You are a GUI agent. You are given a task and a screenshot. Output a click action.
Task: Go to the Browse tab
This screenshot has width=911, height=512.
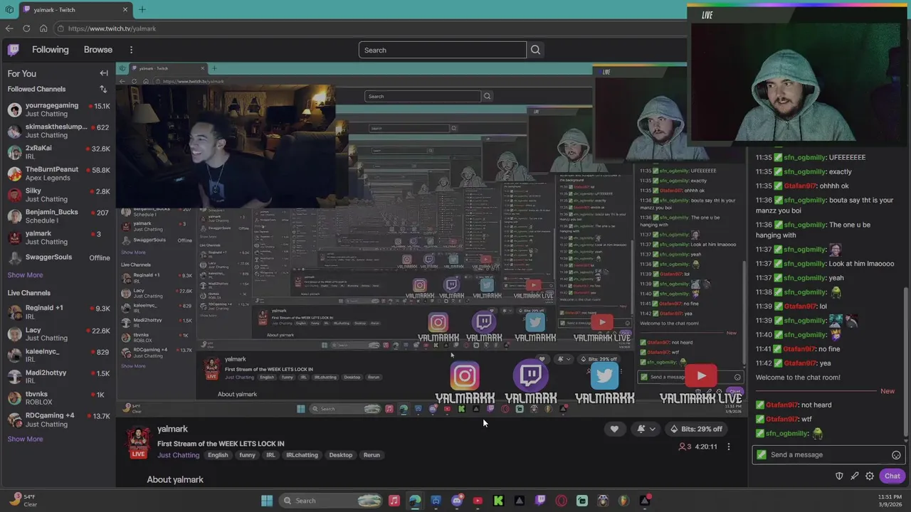coord(98,50)
